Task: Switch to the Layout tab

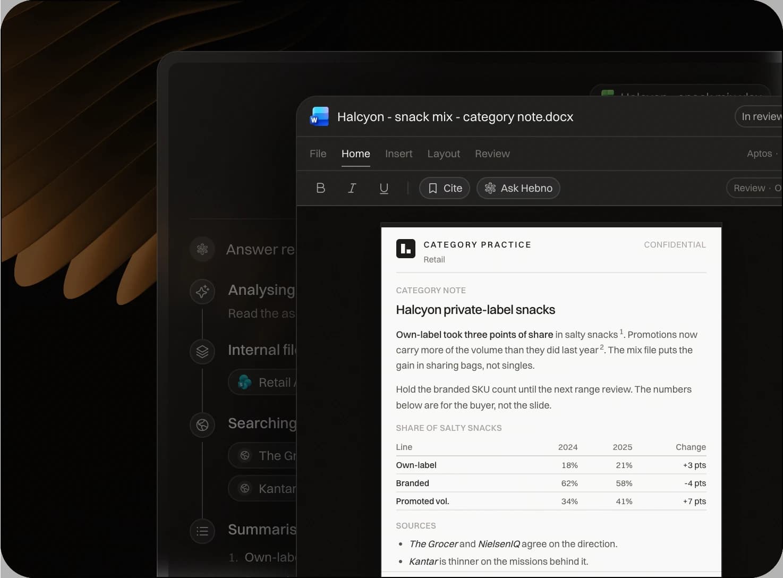Action: (444, 154)
